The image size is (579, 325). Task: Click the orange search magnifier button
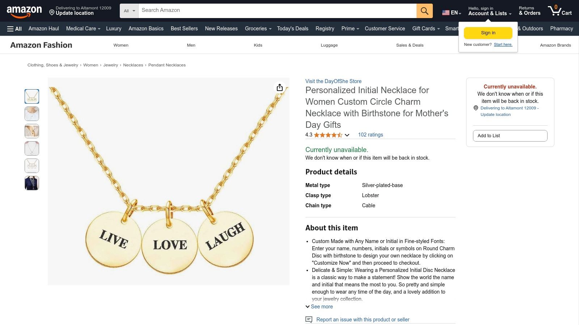click(x=424, y=11)
